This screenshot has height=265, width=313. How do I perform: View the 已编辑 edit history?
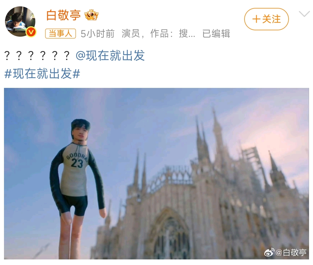coord(216,33)
